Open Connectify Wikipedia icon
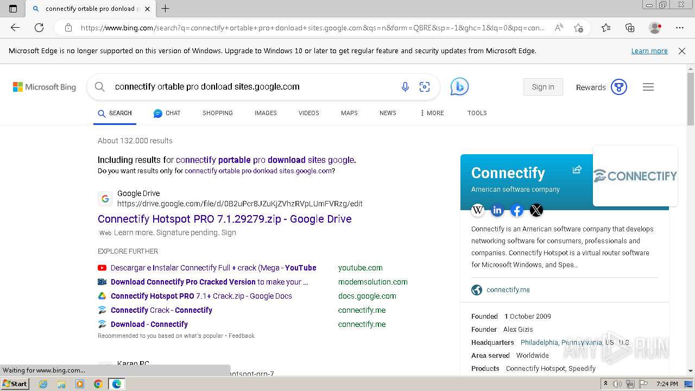This screenshot has height=391, width=695. pos(478,210)
